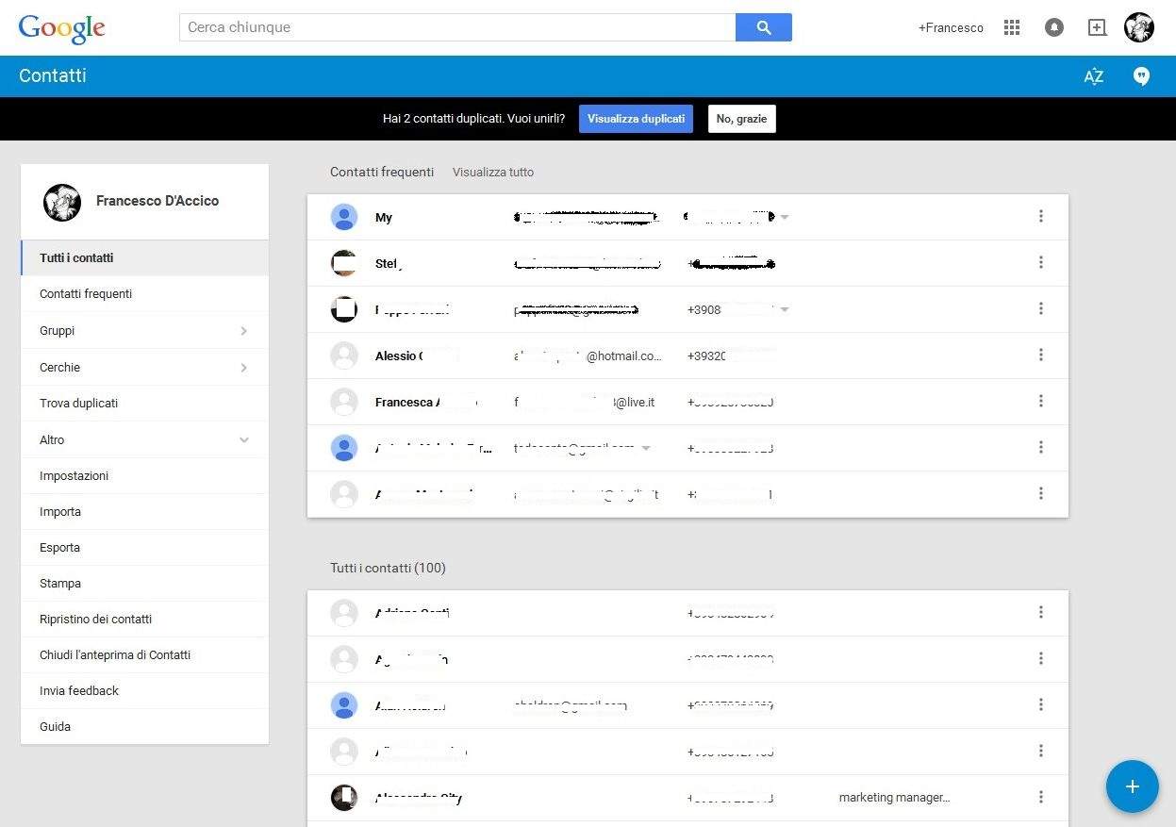The height and width of the screenshot is (827, 1176).
Task: Click the Visualizza tutto link
Action: click(492, 173)
